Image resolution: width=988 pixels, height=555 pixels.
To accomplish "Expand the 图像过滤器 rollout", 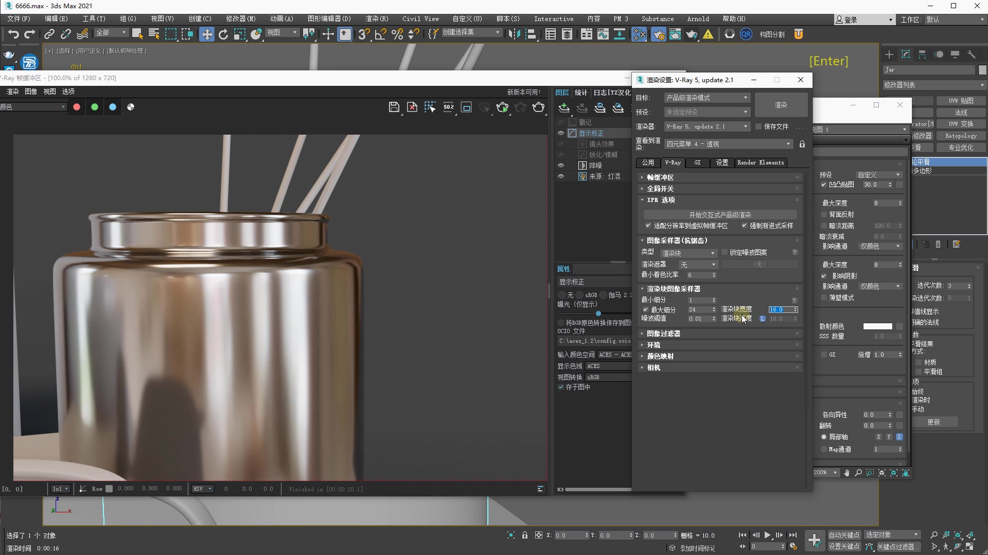I will click(663, 334).
